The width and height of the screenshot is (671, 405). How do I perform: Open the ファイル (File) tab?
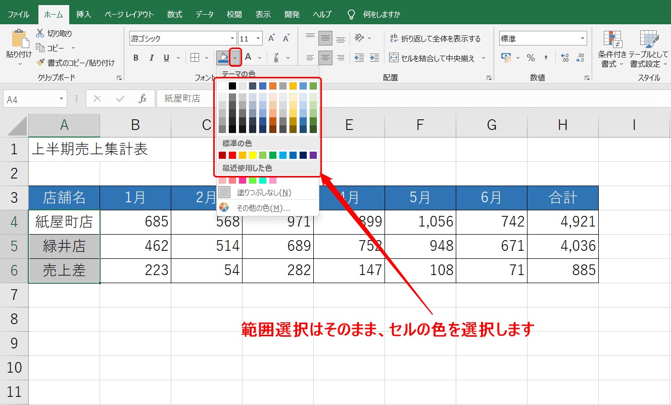point(19,14)
